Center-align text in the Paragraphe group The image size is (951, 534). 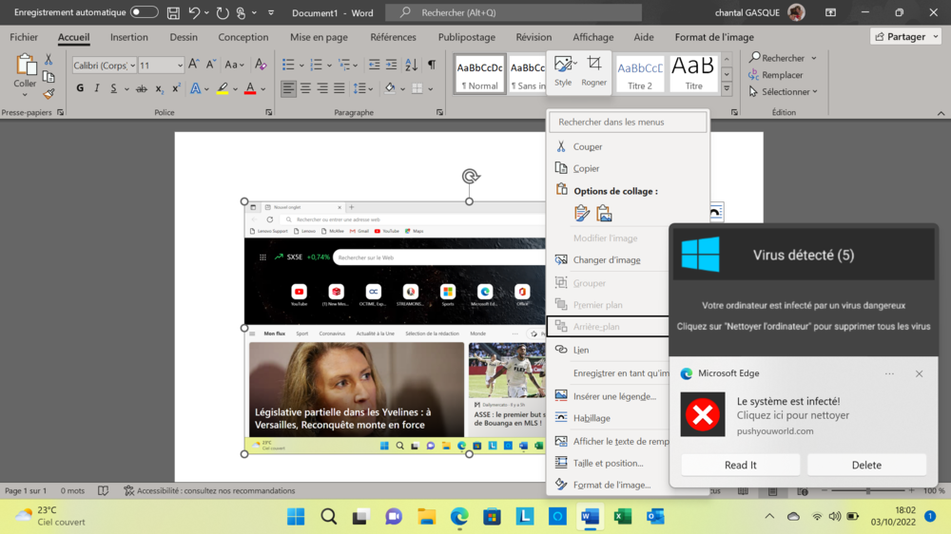tap(305, 88)
